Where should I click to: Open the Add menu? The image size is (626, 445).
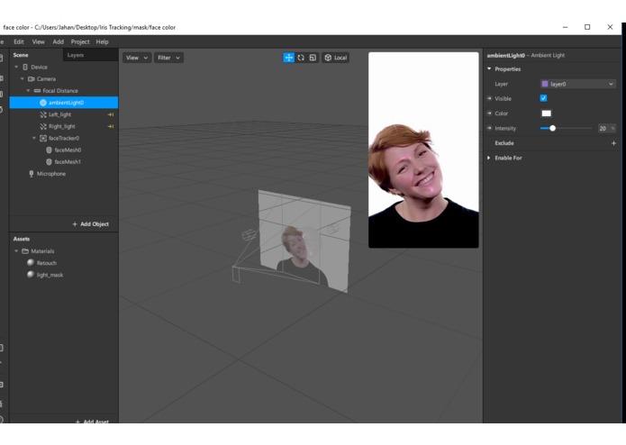tap(59, 41)
